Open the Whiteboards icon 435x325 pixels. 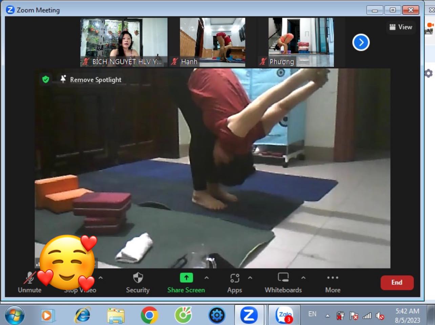[x=283, y=278]
